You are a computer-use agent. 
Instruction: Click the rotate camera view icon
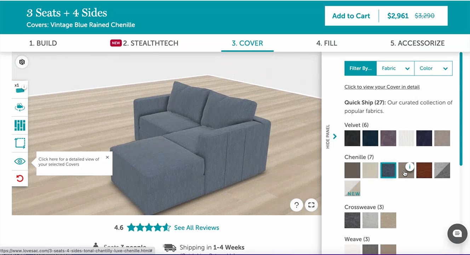(x=20, y=107)
